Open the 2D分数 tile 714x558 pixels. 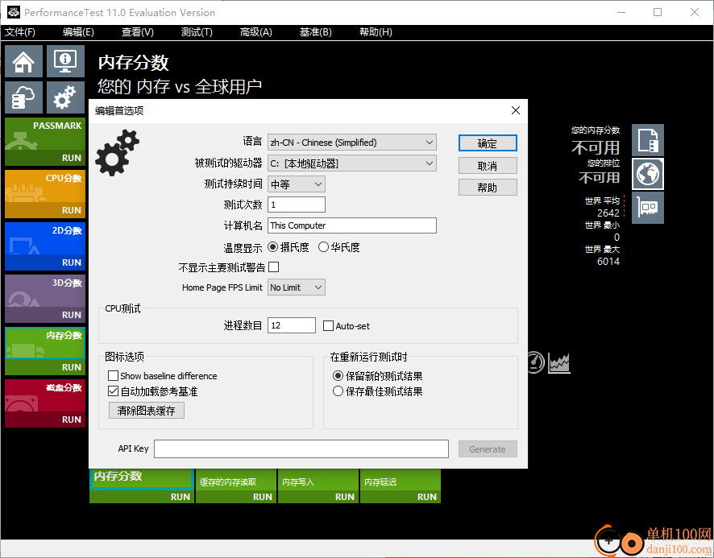(x=45, y=246)
